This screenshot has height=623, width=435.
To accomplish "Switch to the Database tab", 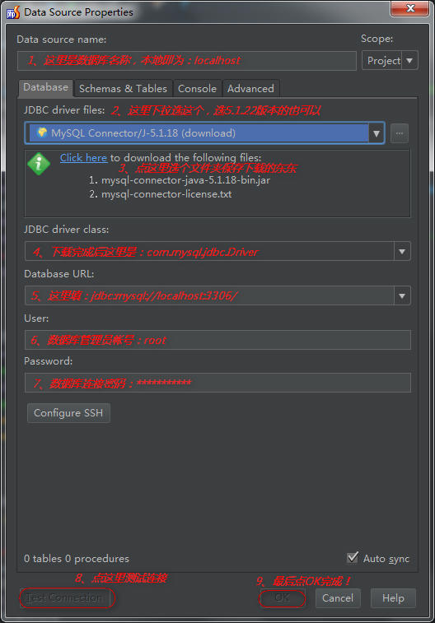I will (46, 87).
